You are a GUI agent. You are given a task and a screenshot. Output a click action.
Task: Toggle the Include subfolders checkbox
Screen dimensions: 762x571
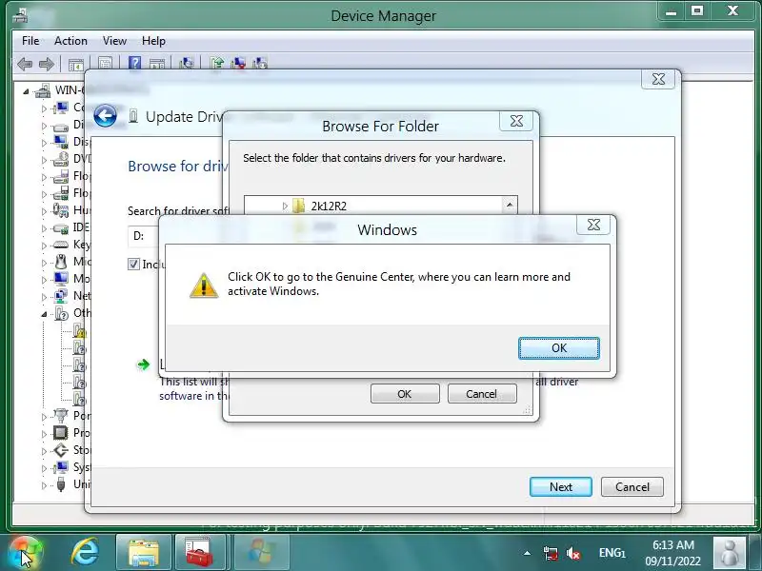[133, 265]
